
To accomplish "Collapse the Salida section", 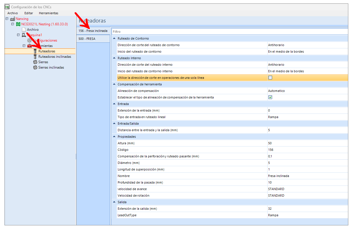I will (114, 202).
